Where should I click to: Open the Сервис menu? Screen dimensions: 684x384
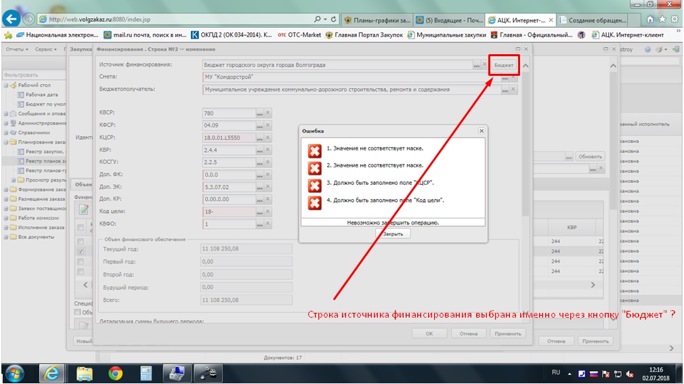[47, 49]
